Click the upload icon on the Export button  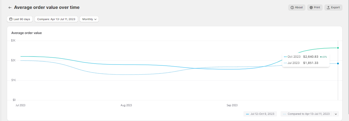(x=328, y=7)
